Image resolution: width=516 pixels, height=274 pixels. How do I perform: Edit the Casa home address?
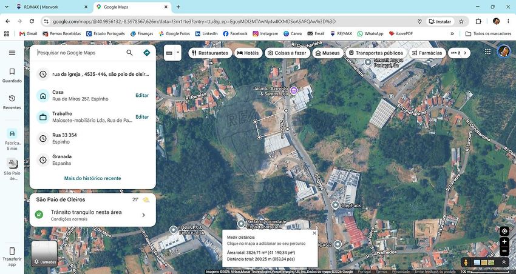click(x=142, y=95)
